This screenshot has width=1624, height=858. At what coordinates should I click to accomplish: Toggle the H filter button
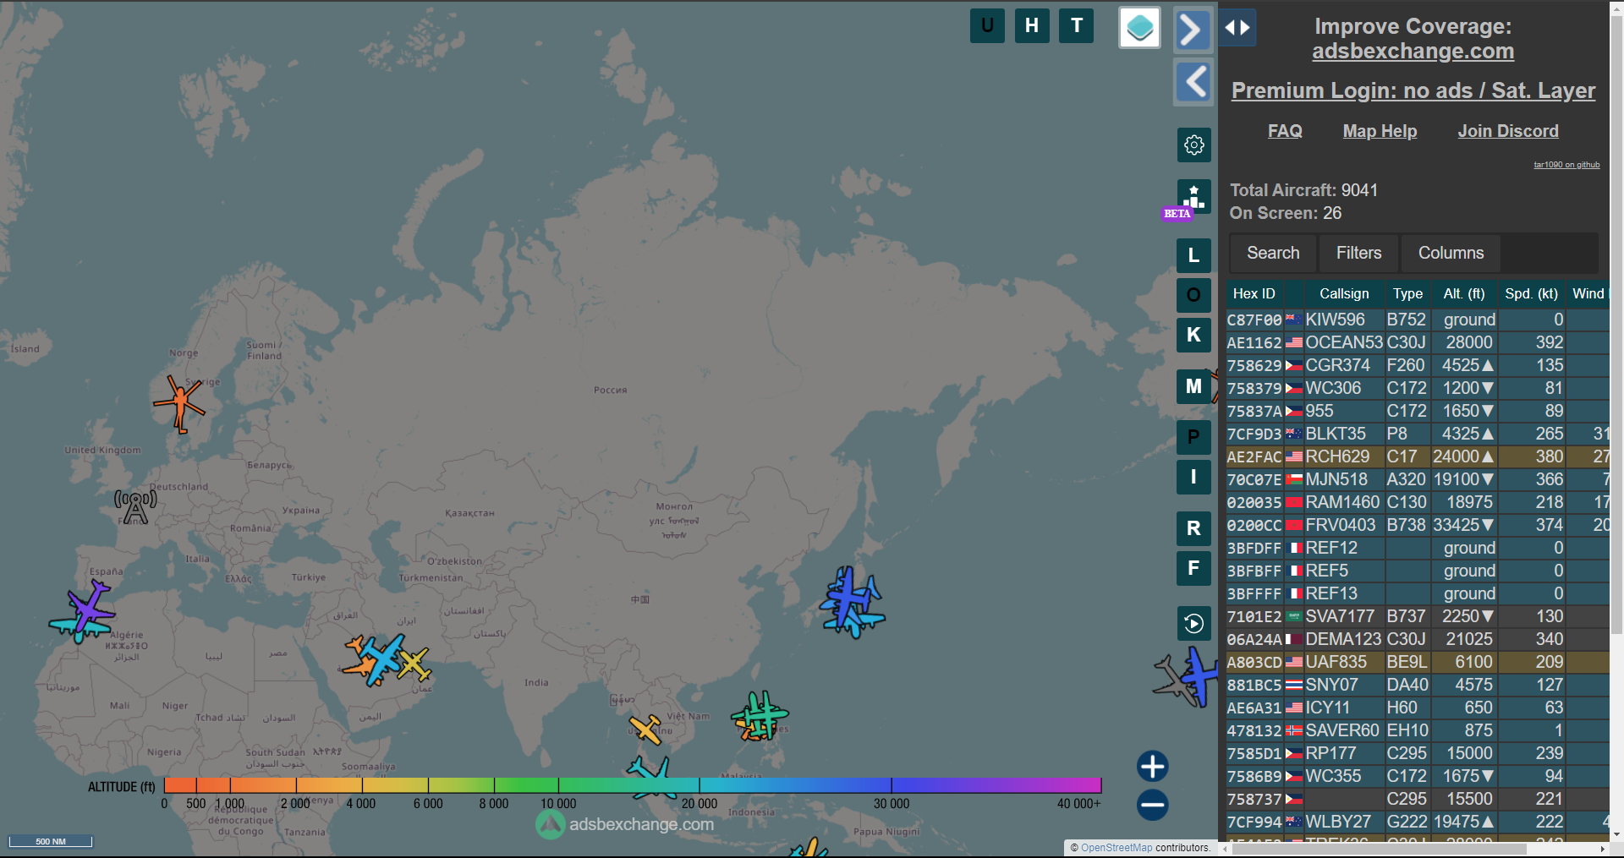coord(1032,25)
